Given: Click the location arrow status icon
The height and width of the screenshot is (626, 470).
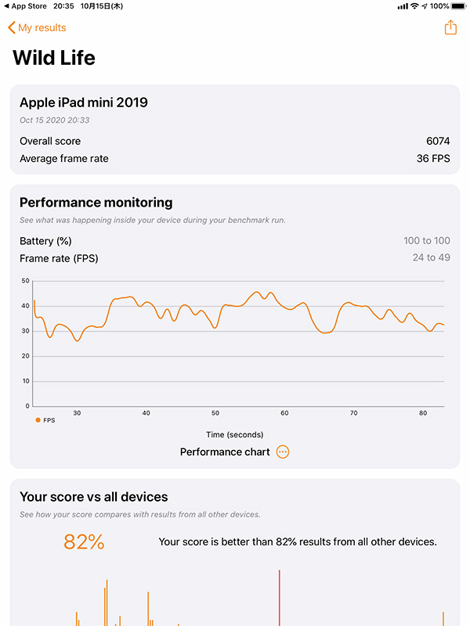Looking at the screenshot, I should click(x=425, y=5).
